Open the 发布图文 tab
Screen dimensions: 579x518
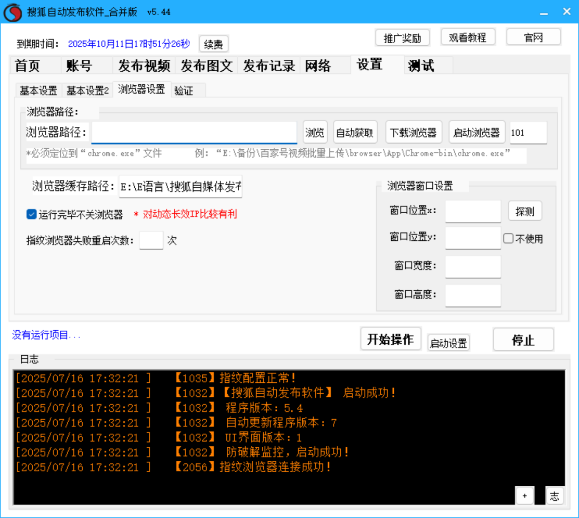tap(207, 66)
